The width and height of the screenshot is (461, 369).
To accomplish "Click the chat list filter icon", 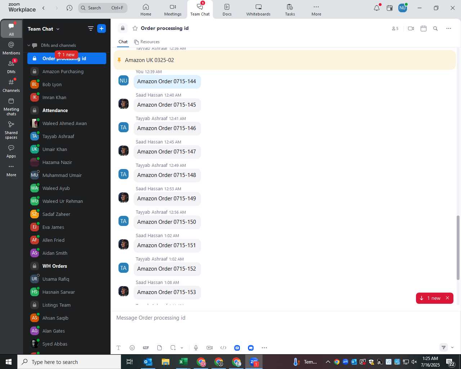I will [x=90, y=28].
